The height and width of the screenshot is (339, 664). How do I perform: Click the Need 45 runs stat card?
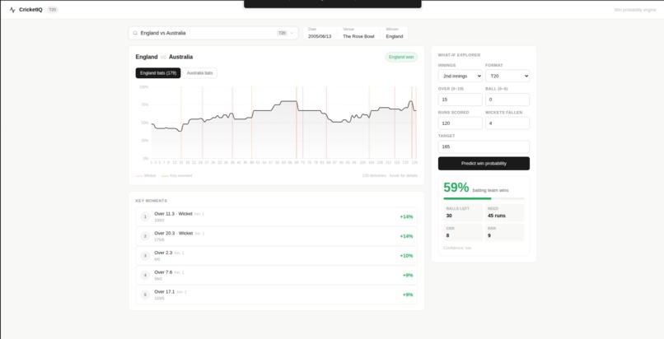(x=505, y=212)
